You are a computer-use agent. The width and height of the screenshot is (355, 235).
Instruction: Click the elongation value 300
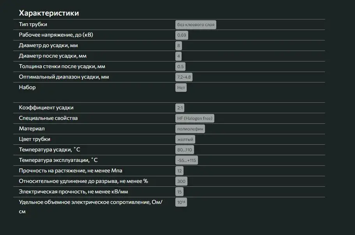181,181
